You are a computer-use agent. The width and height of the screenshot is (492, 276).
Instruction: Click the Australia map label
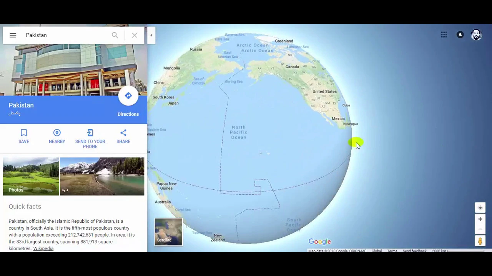coord(163,202)
